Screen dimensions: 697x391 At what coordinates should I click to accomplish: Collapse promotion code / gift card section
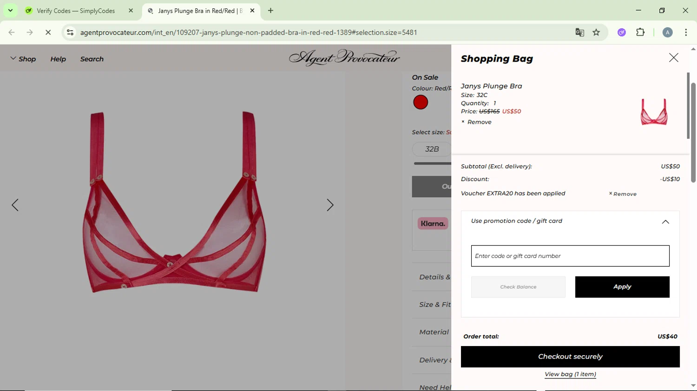[665, 222]
